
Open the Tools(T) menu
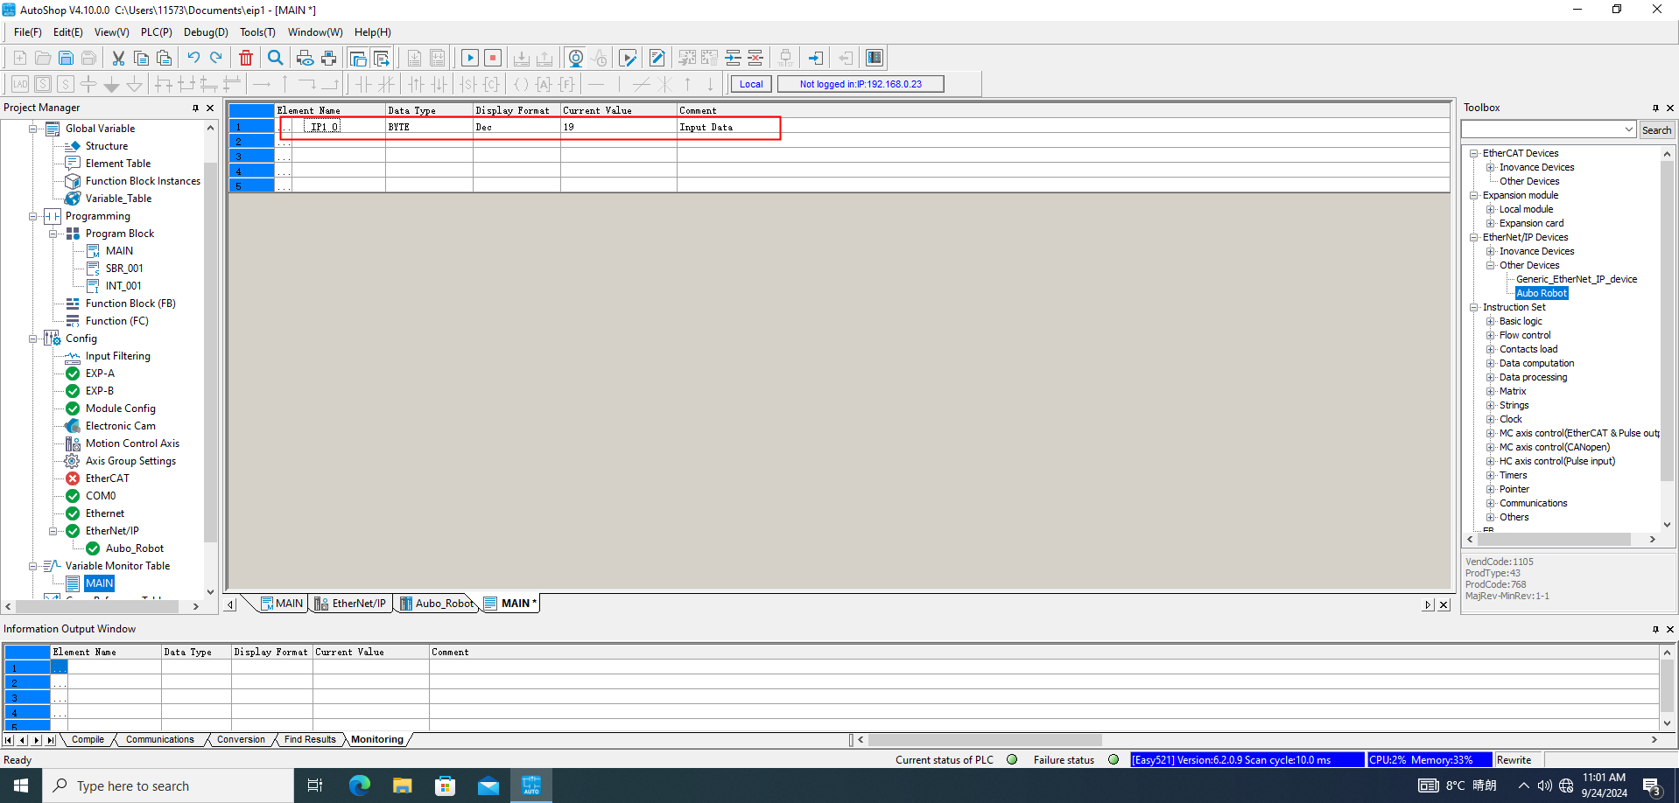257,32
